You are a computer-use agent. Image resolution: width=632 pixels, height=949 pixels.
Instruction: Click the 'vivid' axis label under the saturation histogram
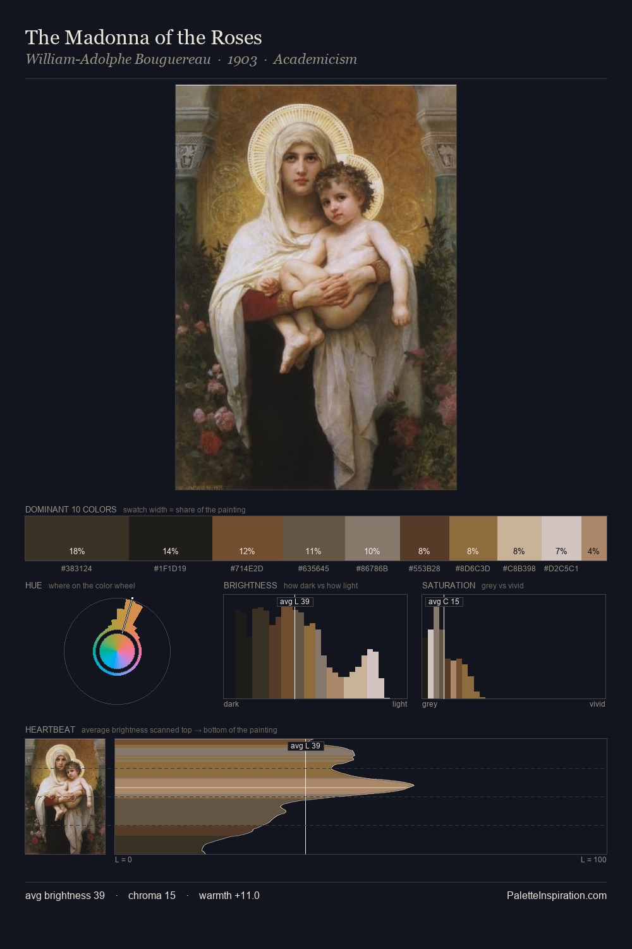click(597, 704)
